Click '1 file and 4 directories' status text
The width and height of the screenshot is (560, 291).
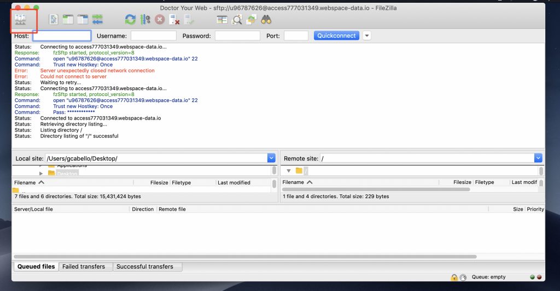[336, 197]
